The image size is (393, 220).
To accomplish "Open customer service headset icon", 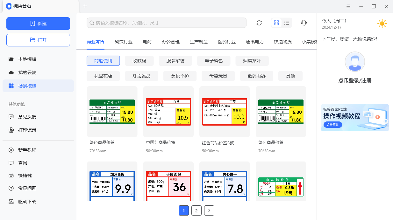I will click(304, 23).
